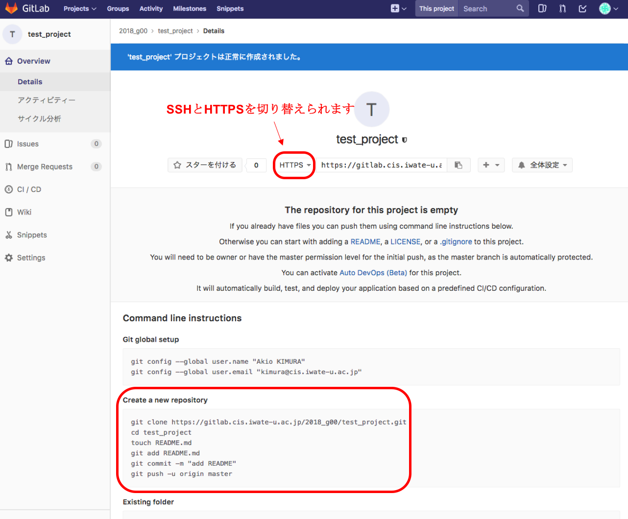Click the large project T avatar

pos(371,109)
